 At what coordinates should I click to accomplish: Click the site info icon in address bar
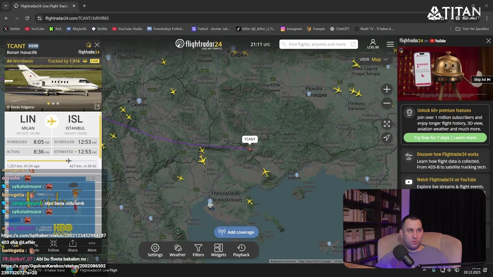tap(39, 18)
